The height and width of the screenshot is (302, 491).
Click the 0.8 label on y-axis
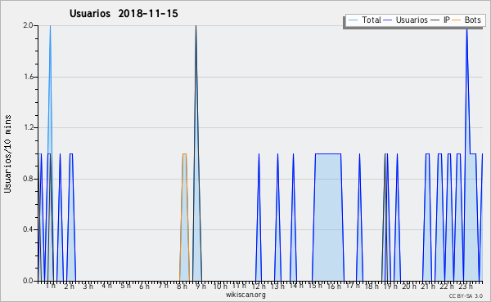[29, 179]
